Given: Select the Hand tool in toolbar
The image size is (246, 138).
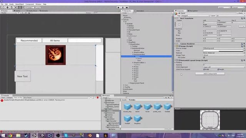Looking at the screenshot, I should pos(3,8).
